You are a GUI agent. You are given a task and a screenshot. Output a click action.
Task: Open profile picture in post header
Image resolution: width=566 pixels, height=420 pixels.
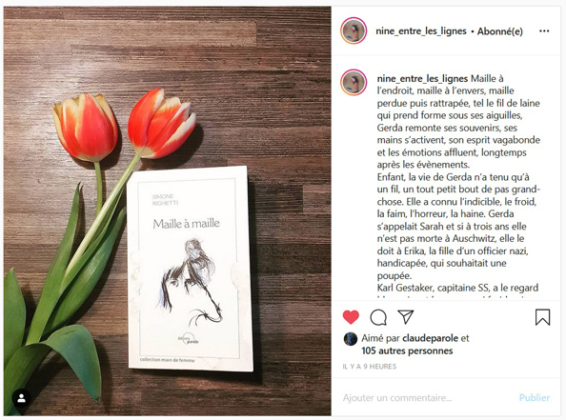click(354, 31)
